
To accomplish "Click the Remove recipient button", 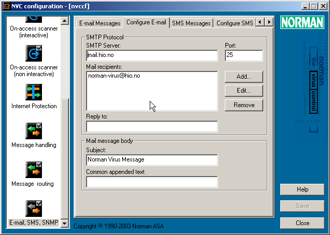I will (243, 105).
